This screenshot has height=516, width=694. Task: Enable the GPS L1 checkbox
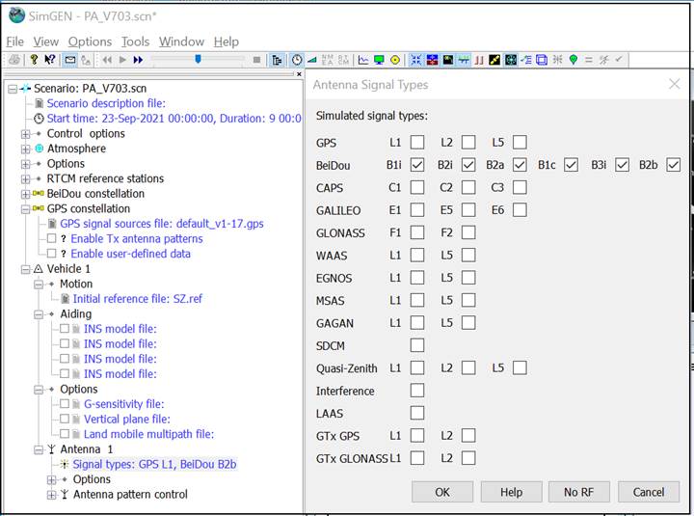click(x=417, y=142)
